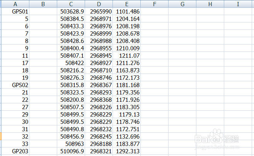Select cell reading 1179.356

127,92
